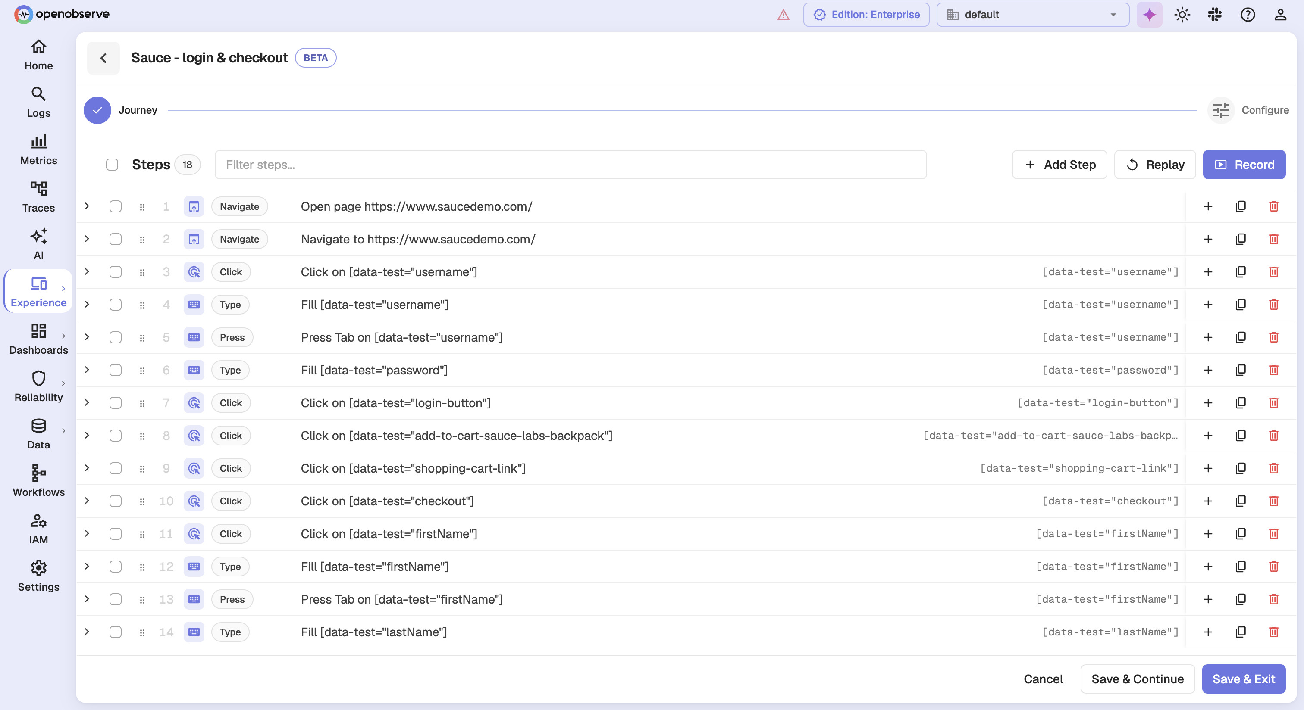The height and width of the screenshot is (710, 1304).
Task: Click the Navigate type icon on step 1
Action: tap(194, 206)
